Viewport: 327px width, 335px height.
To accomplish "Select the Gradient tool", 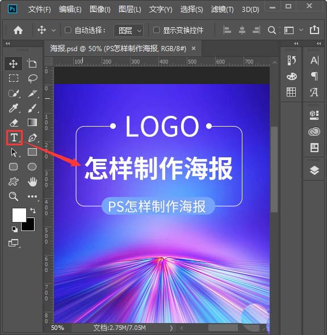I will (32, 123).
